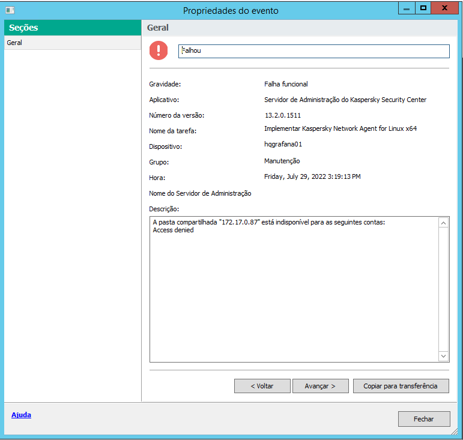Open the Ajuda help link
This screenshot has height=440, width=463.
21,415
